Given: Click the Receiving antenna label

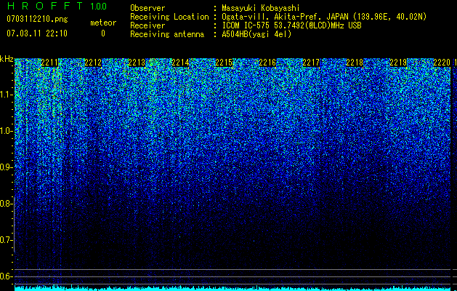Looking at the screenshot, I should point(167,34).
